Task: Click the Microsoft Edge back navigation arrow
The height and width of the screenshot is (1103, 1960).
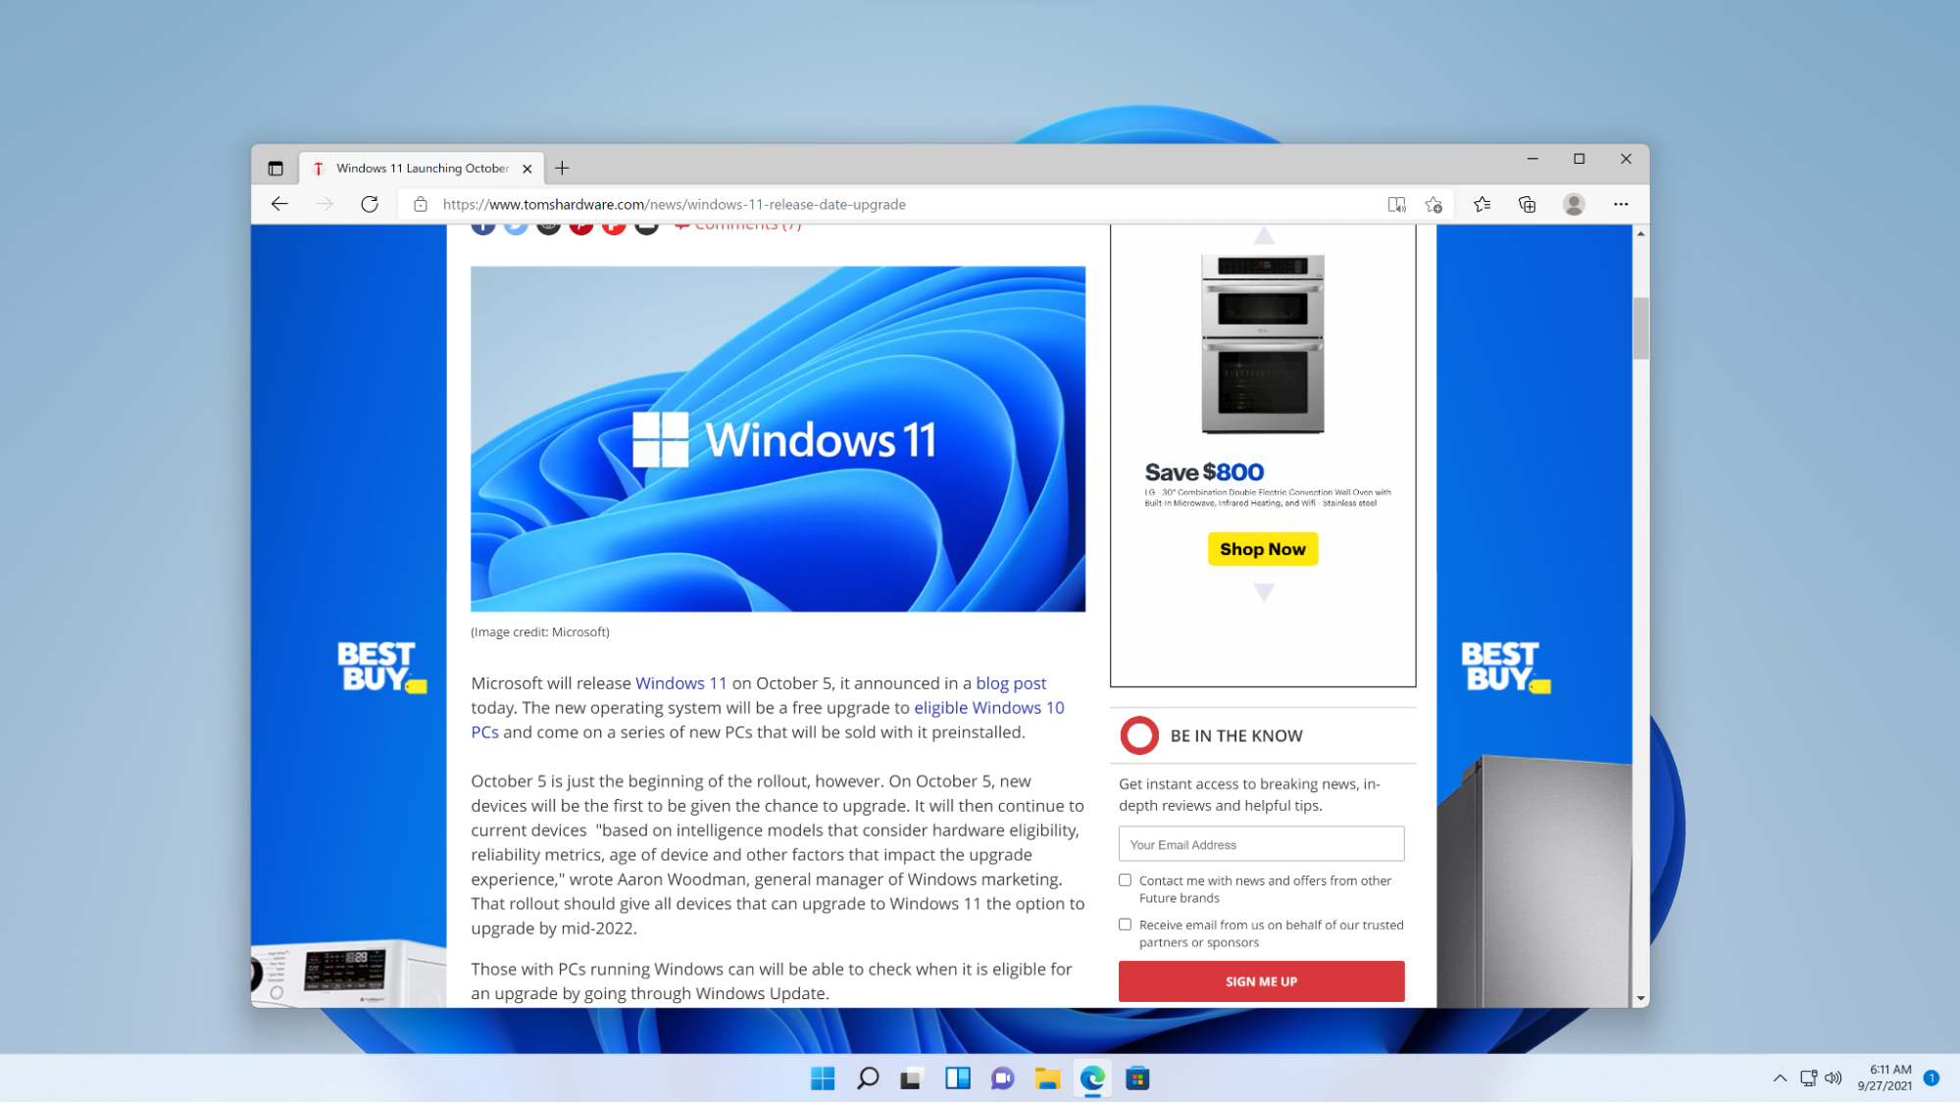Action: [x=278, y=203]
